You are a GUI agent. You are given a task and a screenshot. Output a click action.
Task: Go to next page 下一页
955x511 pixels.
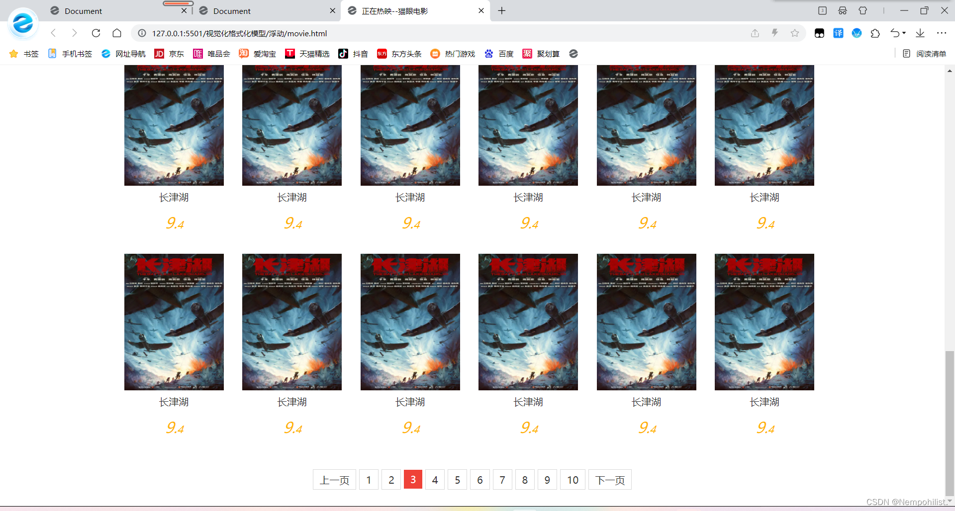coord(610,480)
